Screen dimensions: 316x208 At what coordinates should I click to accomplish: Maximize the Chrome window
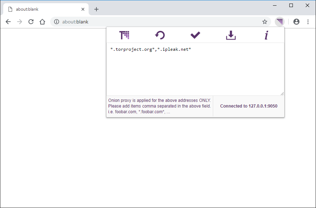click(291, 5)
